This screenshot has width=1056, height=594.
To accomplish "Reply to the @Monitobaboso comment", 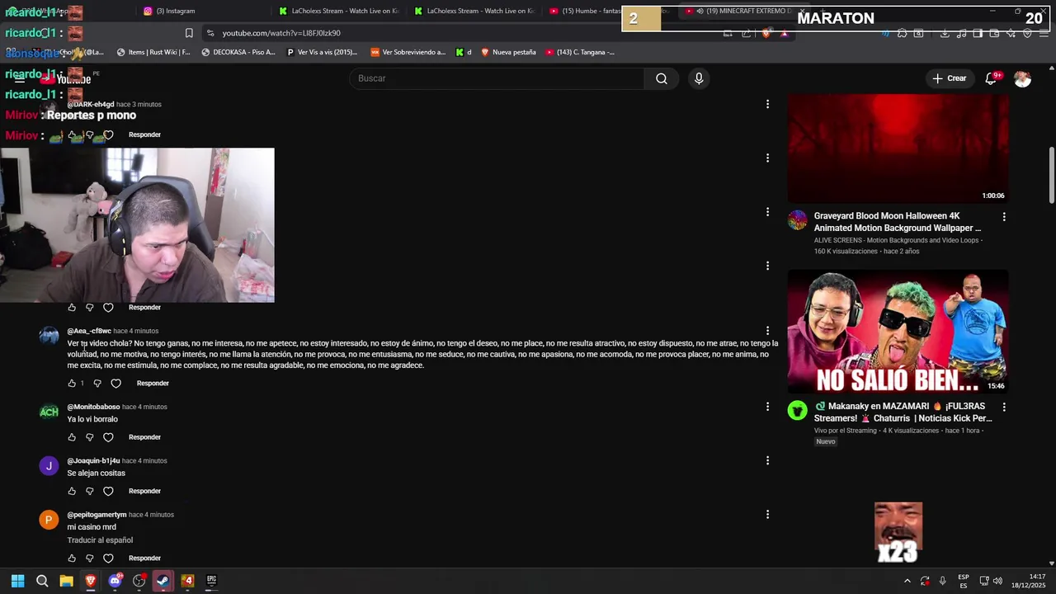I will [144, 437].
